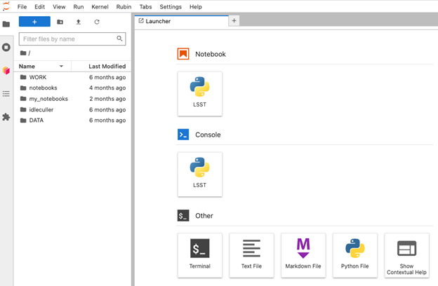Launch the LSST notebook
Screen dimensions: 438x286
(x=200, y=93)
